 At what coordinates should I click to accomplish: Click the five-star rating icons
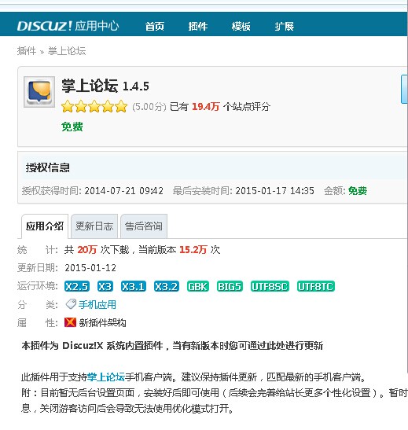[x=94, y=106]
